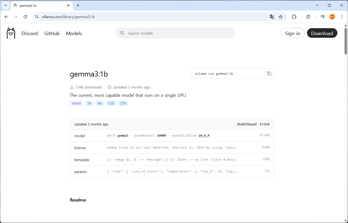Select the 27b size tag

coord(123,103)
